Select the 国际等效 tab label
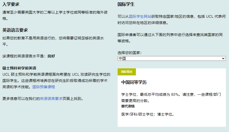The height and width of the screenshot is (132, 229). [x=126, y=72]
